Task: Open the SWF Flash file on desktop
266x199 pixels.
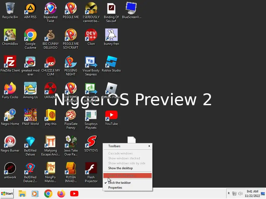Action: point(111,12)
